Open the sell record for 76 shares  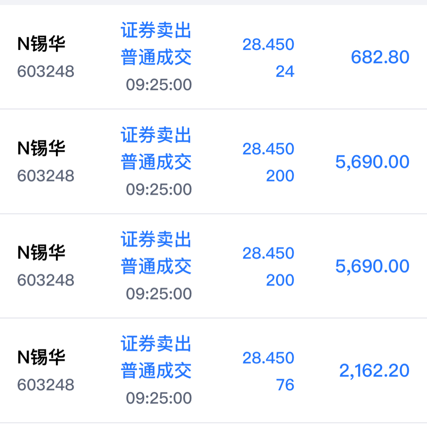(213, 370)
